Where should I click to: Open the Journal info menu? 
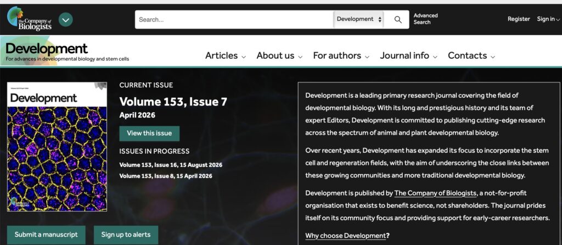(408, 55)
